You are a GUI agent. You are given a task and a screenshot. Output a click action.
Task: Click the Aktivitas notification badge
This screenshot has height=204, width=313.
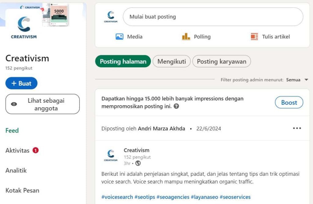(36, 150)
